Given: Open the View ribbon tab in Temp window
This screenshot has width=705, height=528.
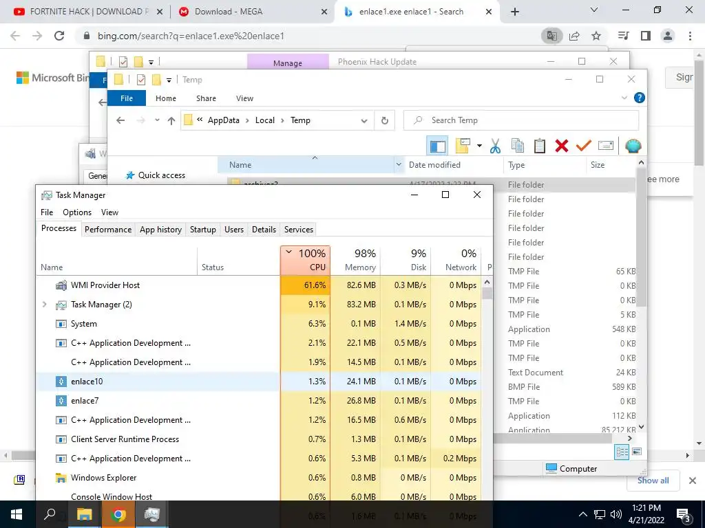Looking at the screenshot, I should (244, 98).
